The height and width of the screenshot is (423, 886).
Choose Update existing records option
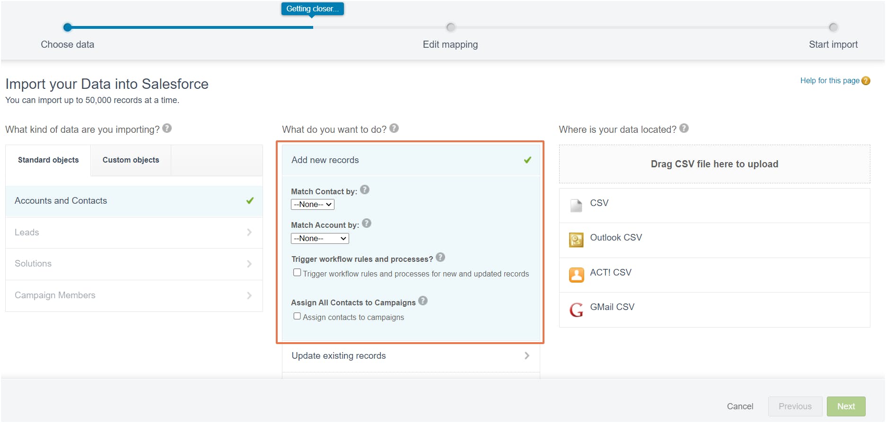411,356
